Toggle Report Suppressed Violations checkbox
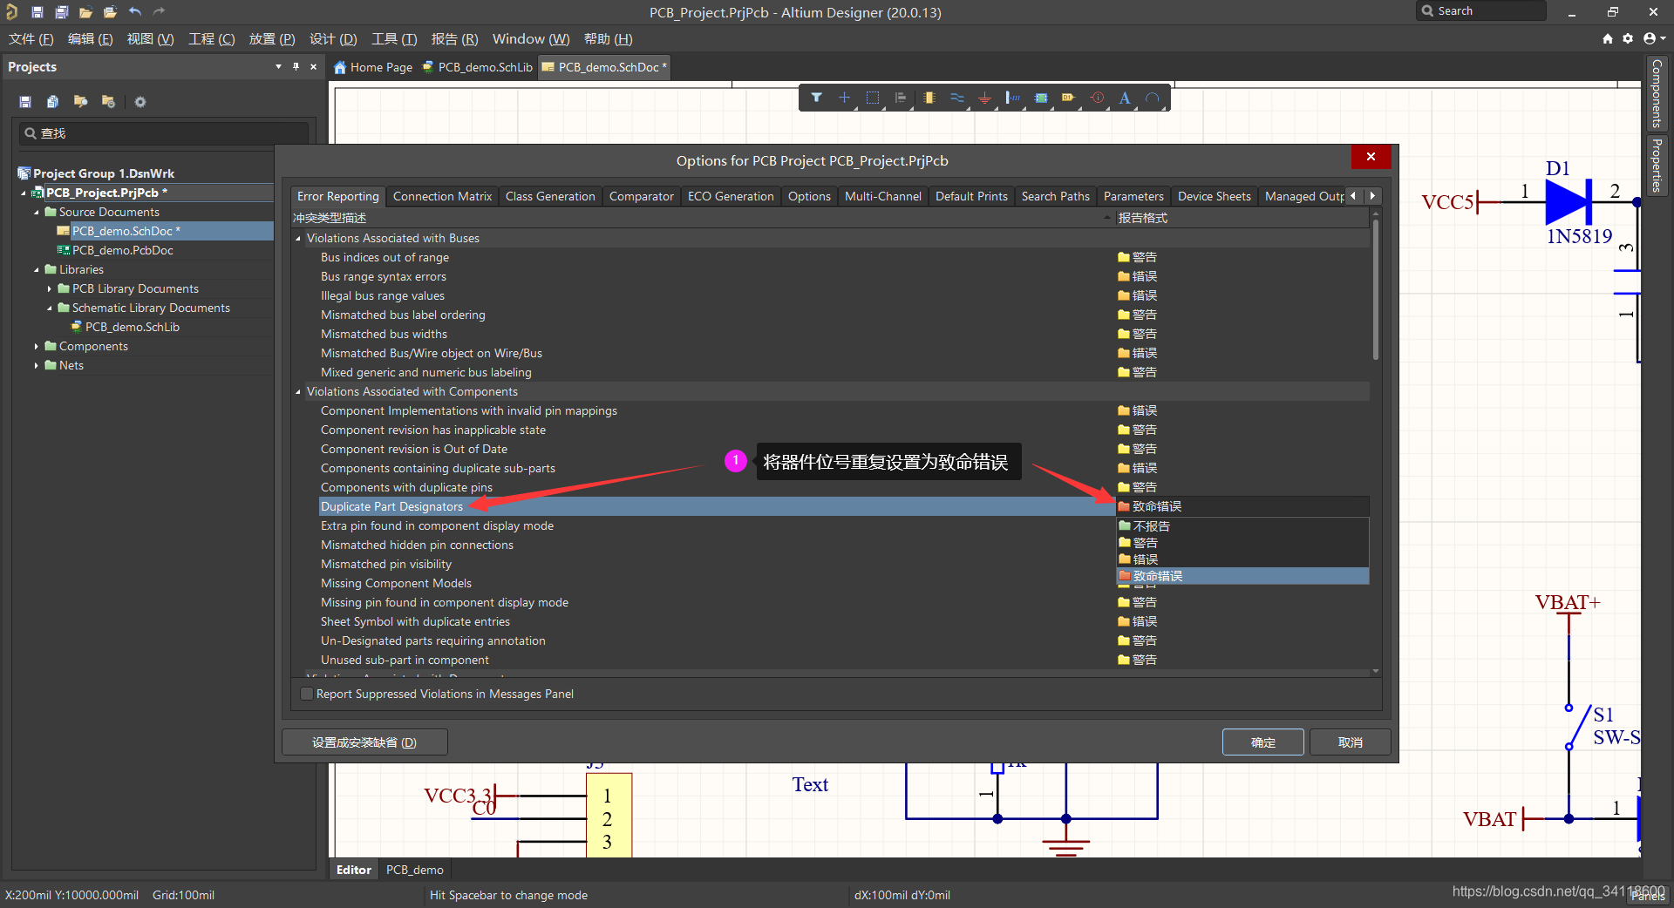Image resolution: width=1674 pixels, height=908 pixels. [307, 694]
